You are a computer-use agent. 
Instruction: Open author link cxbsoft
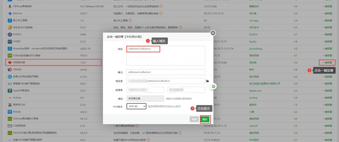[254, 126]
